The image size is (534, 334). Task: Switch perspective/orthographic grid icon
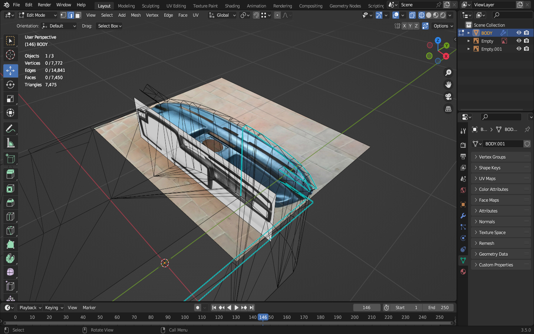(448, 109)
